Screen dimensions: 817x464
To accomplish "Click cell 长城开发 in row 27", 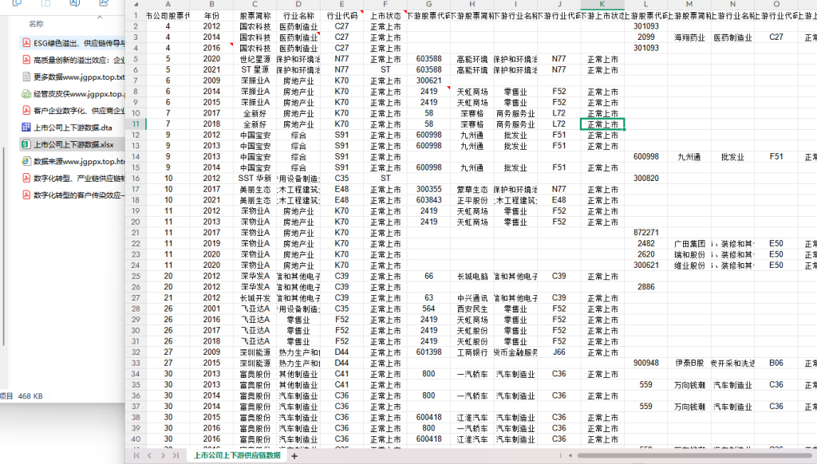I will tap(255, 298).
